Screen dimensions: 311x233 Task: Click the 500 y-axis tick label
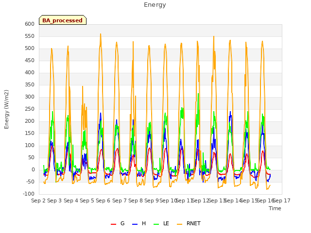30,49
